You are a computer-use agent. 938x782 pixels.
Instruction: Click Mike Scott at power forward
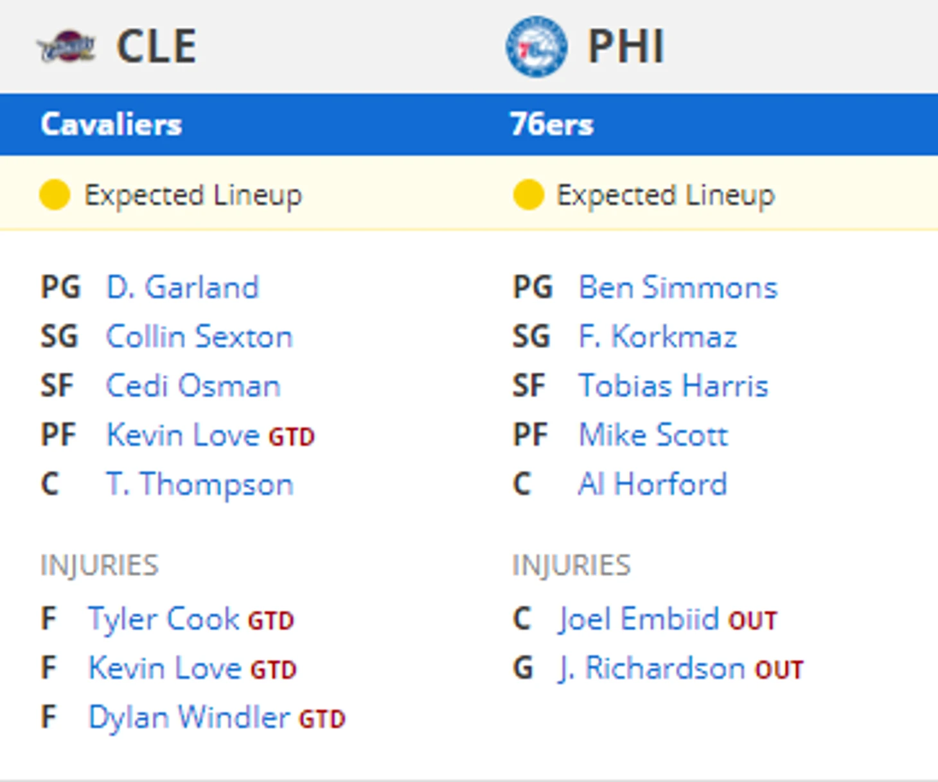click(653, 435)
